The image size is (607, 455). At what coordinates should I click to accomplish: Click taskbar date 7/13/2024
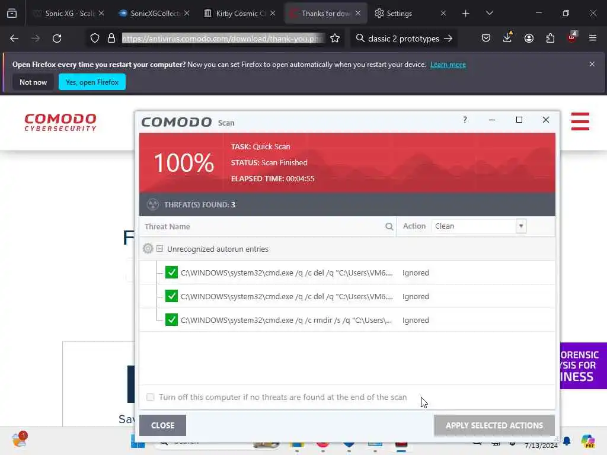pyautogui.click(x=541, y=446)
